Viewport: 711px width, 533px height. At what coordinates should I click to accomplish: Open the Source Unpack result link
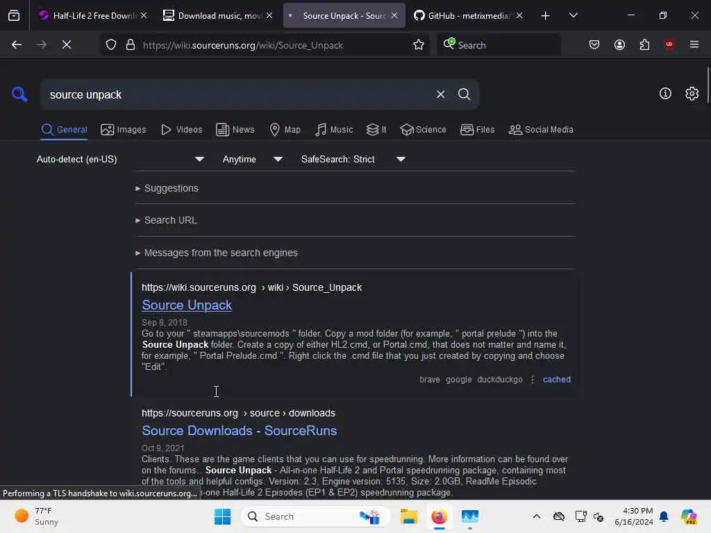point(187,305)
